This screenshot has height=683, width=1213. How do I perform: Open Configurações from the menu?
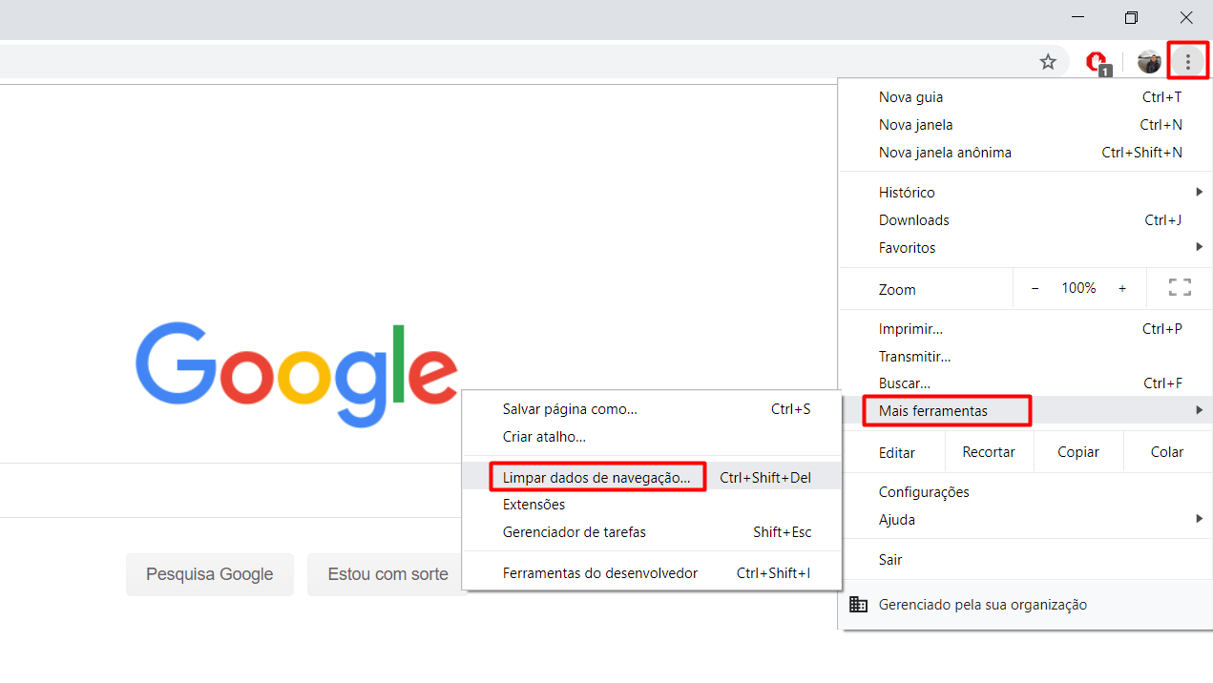pyautogui.click(x=923, y=491)
